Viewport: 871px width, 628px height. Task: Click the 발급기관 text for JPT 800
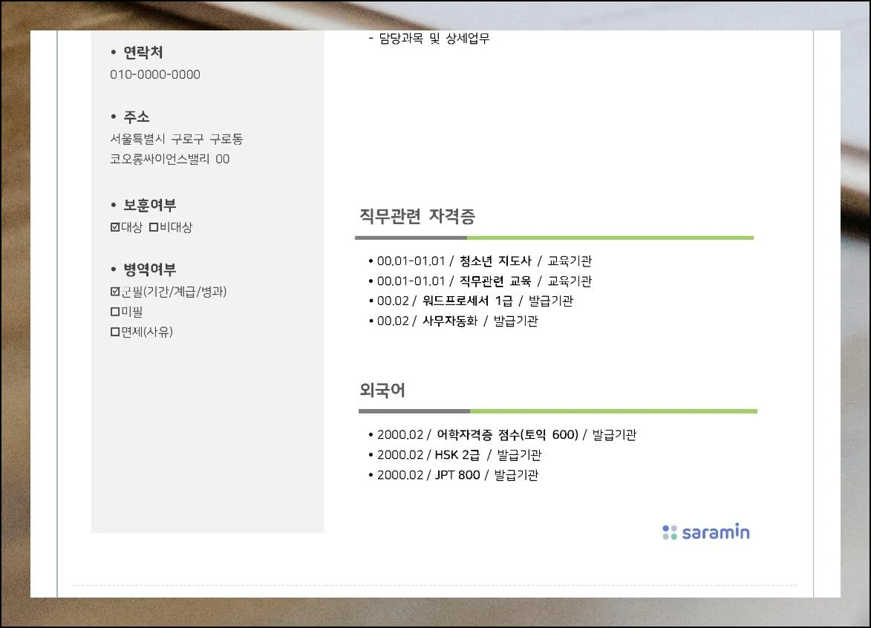(x=515, y=475)
